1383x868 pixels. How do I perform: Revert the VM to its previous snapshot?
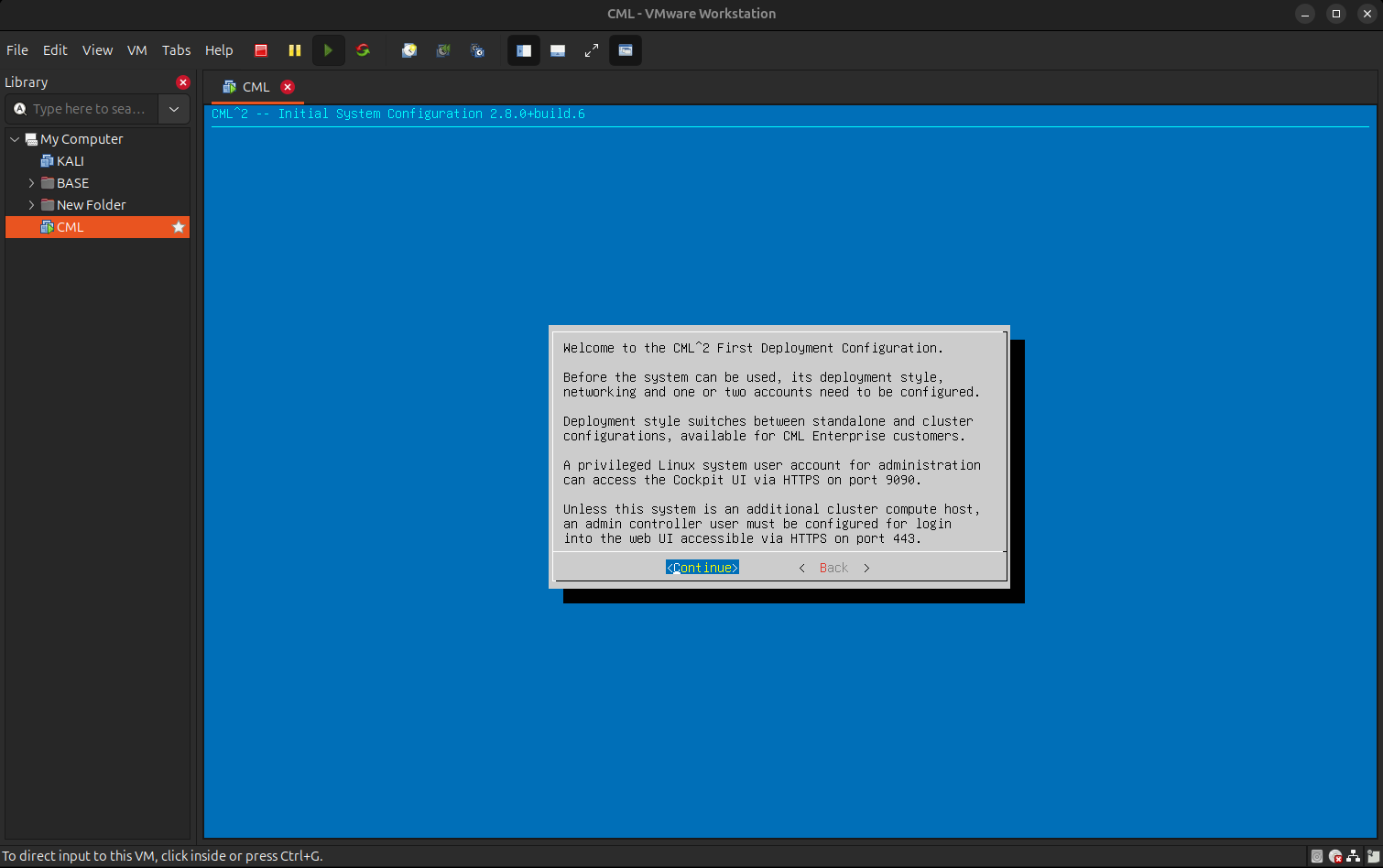[443, 50]
